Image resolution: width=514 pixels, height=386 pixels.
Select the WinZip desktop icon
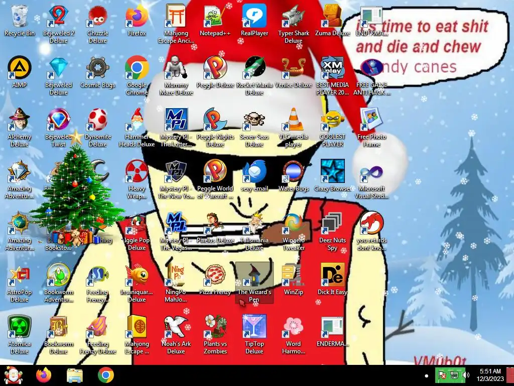tap(293, 279)
